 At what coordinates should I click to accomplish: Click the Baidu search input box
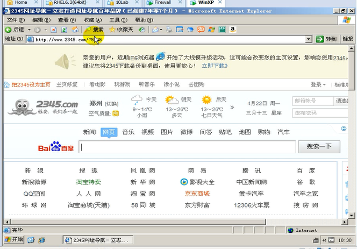point(187,147)
